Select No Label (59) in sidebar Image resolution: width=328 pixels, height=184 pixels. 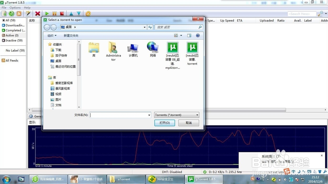(15, 50)
